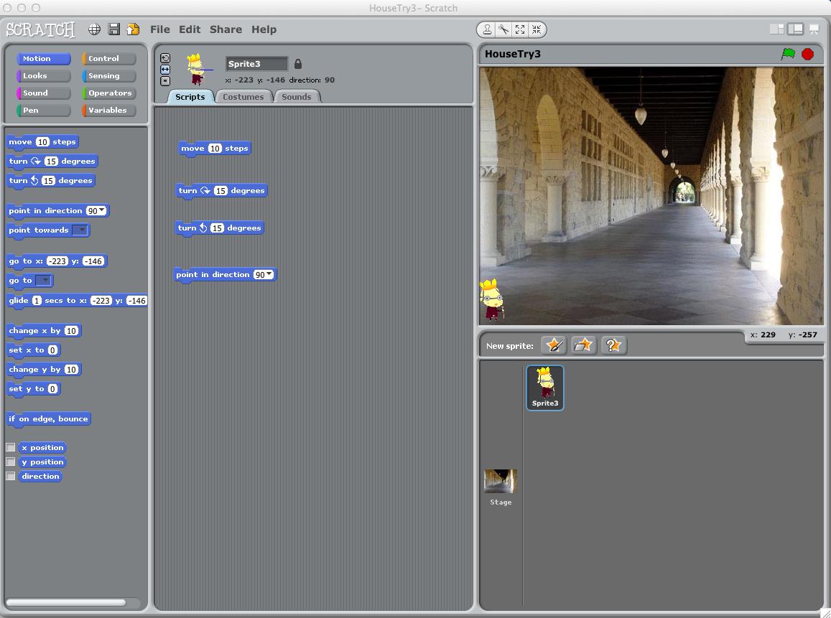Tick the direction reporter checkbox

(x=11, y=476)
